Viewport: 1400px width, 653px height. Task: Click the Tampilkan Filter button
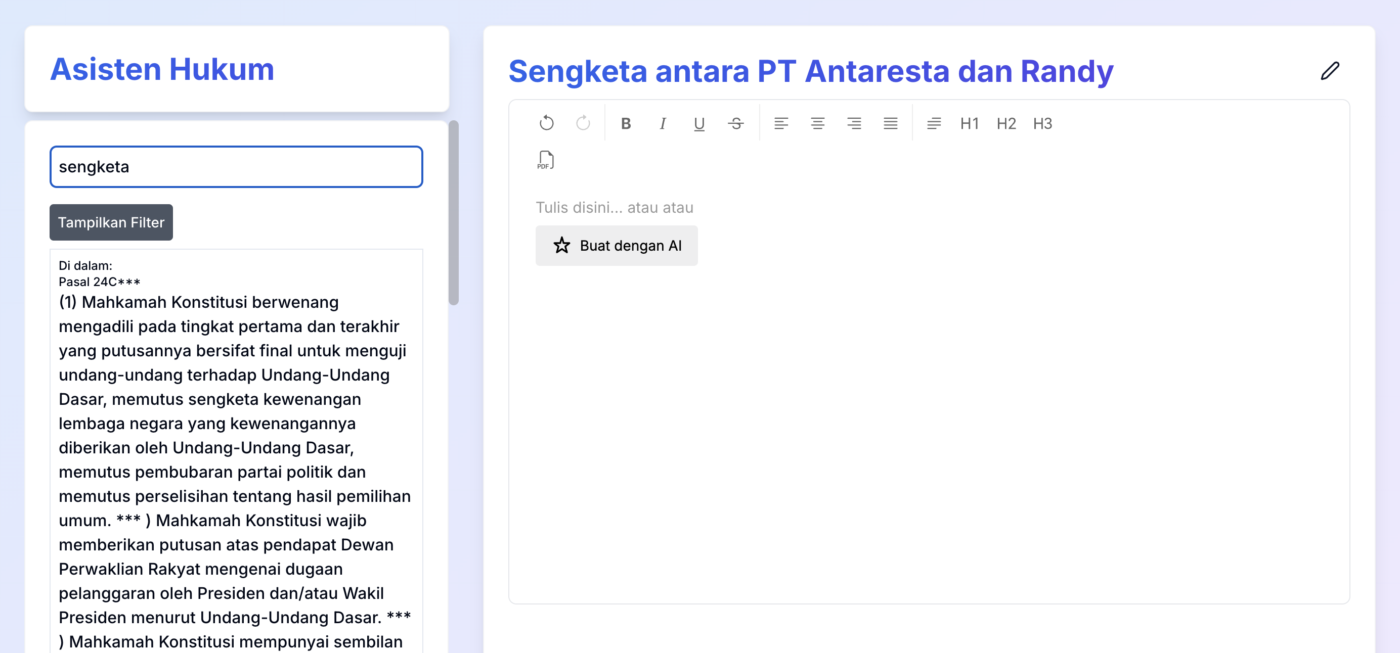[111, 222]
